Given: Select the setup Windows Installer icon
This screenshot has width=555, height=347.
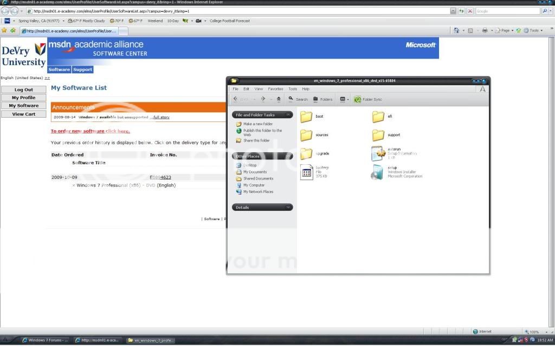Looking at the screenshot, I should [377, 172].
